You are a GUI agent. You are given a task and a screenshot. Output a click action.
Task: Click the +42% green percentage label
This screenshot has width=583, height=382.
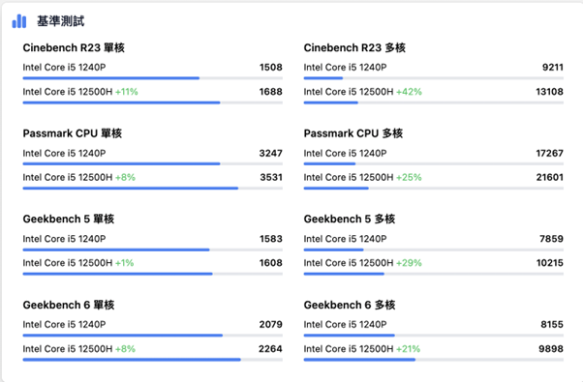pyautogui.click(x=409, y=92)
